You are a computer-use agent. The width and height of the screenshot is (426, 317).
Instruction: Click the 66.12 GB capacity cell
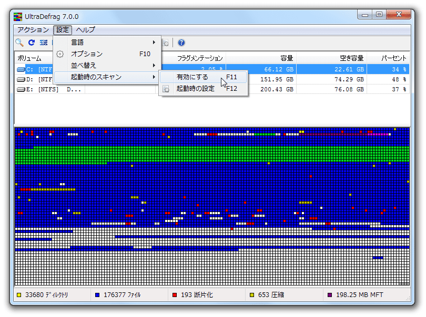[279, 69]
